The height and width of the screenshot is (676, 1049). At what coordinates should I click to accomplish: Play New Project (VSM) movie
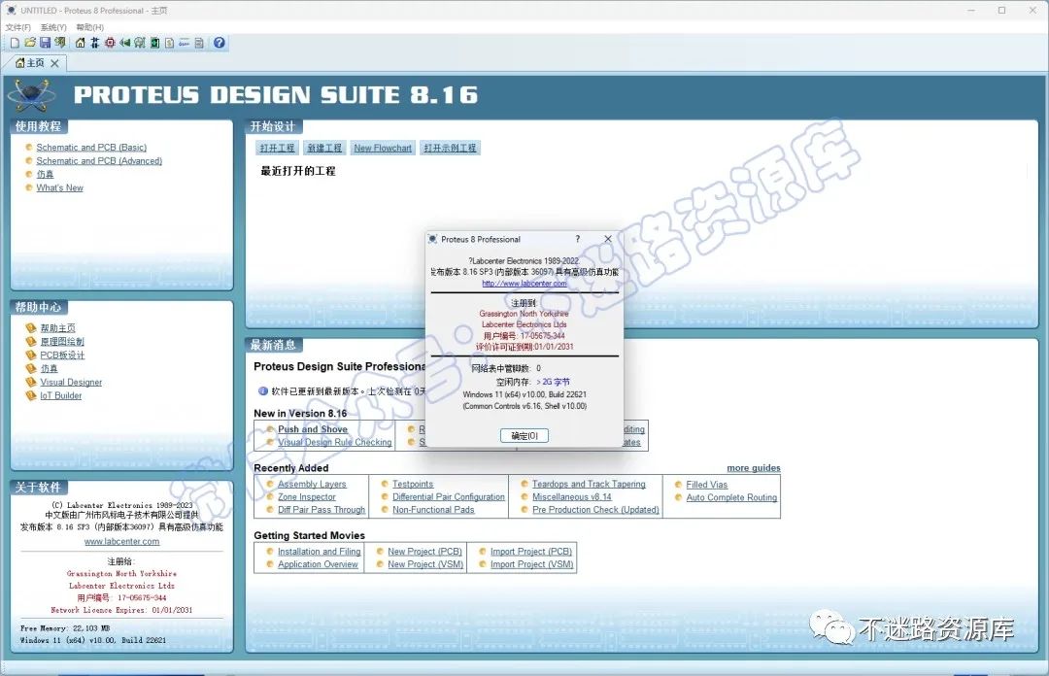point(425,564)
